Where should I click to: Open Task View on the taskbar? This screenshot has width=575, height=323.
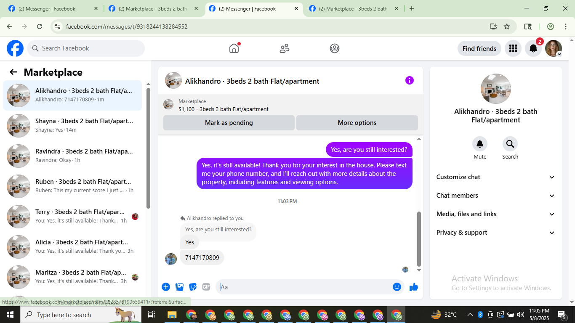(x=152, y=315)
